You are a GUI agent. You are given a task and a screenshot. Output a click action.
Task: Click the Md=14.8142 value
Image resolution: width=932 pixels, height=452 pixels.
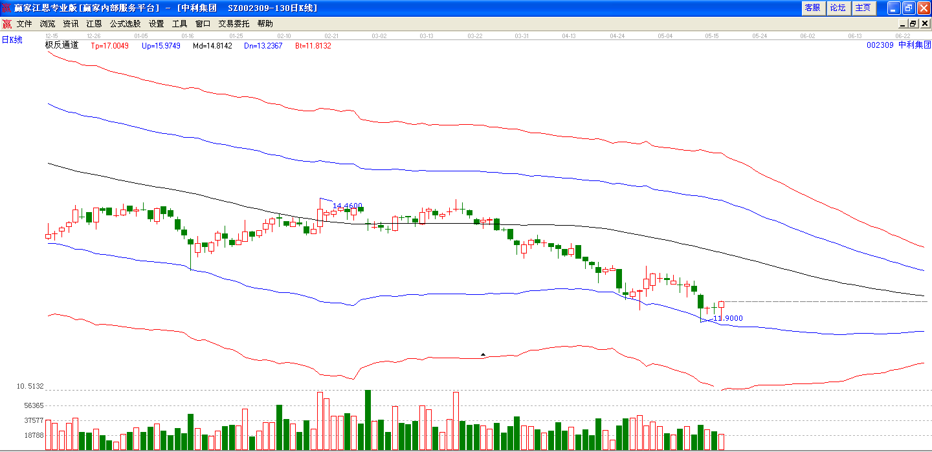point(212,46)
